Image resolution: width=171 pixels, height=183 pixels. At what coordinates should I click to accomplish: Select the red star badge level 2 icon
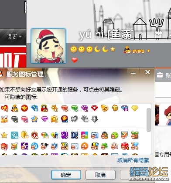tap(65, 119)
